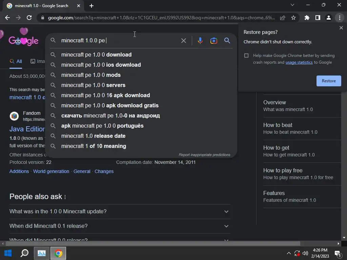Open Windows taskbar search
The width and height of the screenshot is (347, 260).
coord(24,253)
